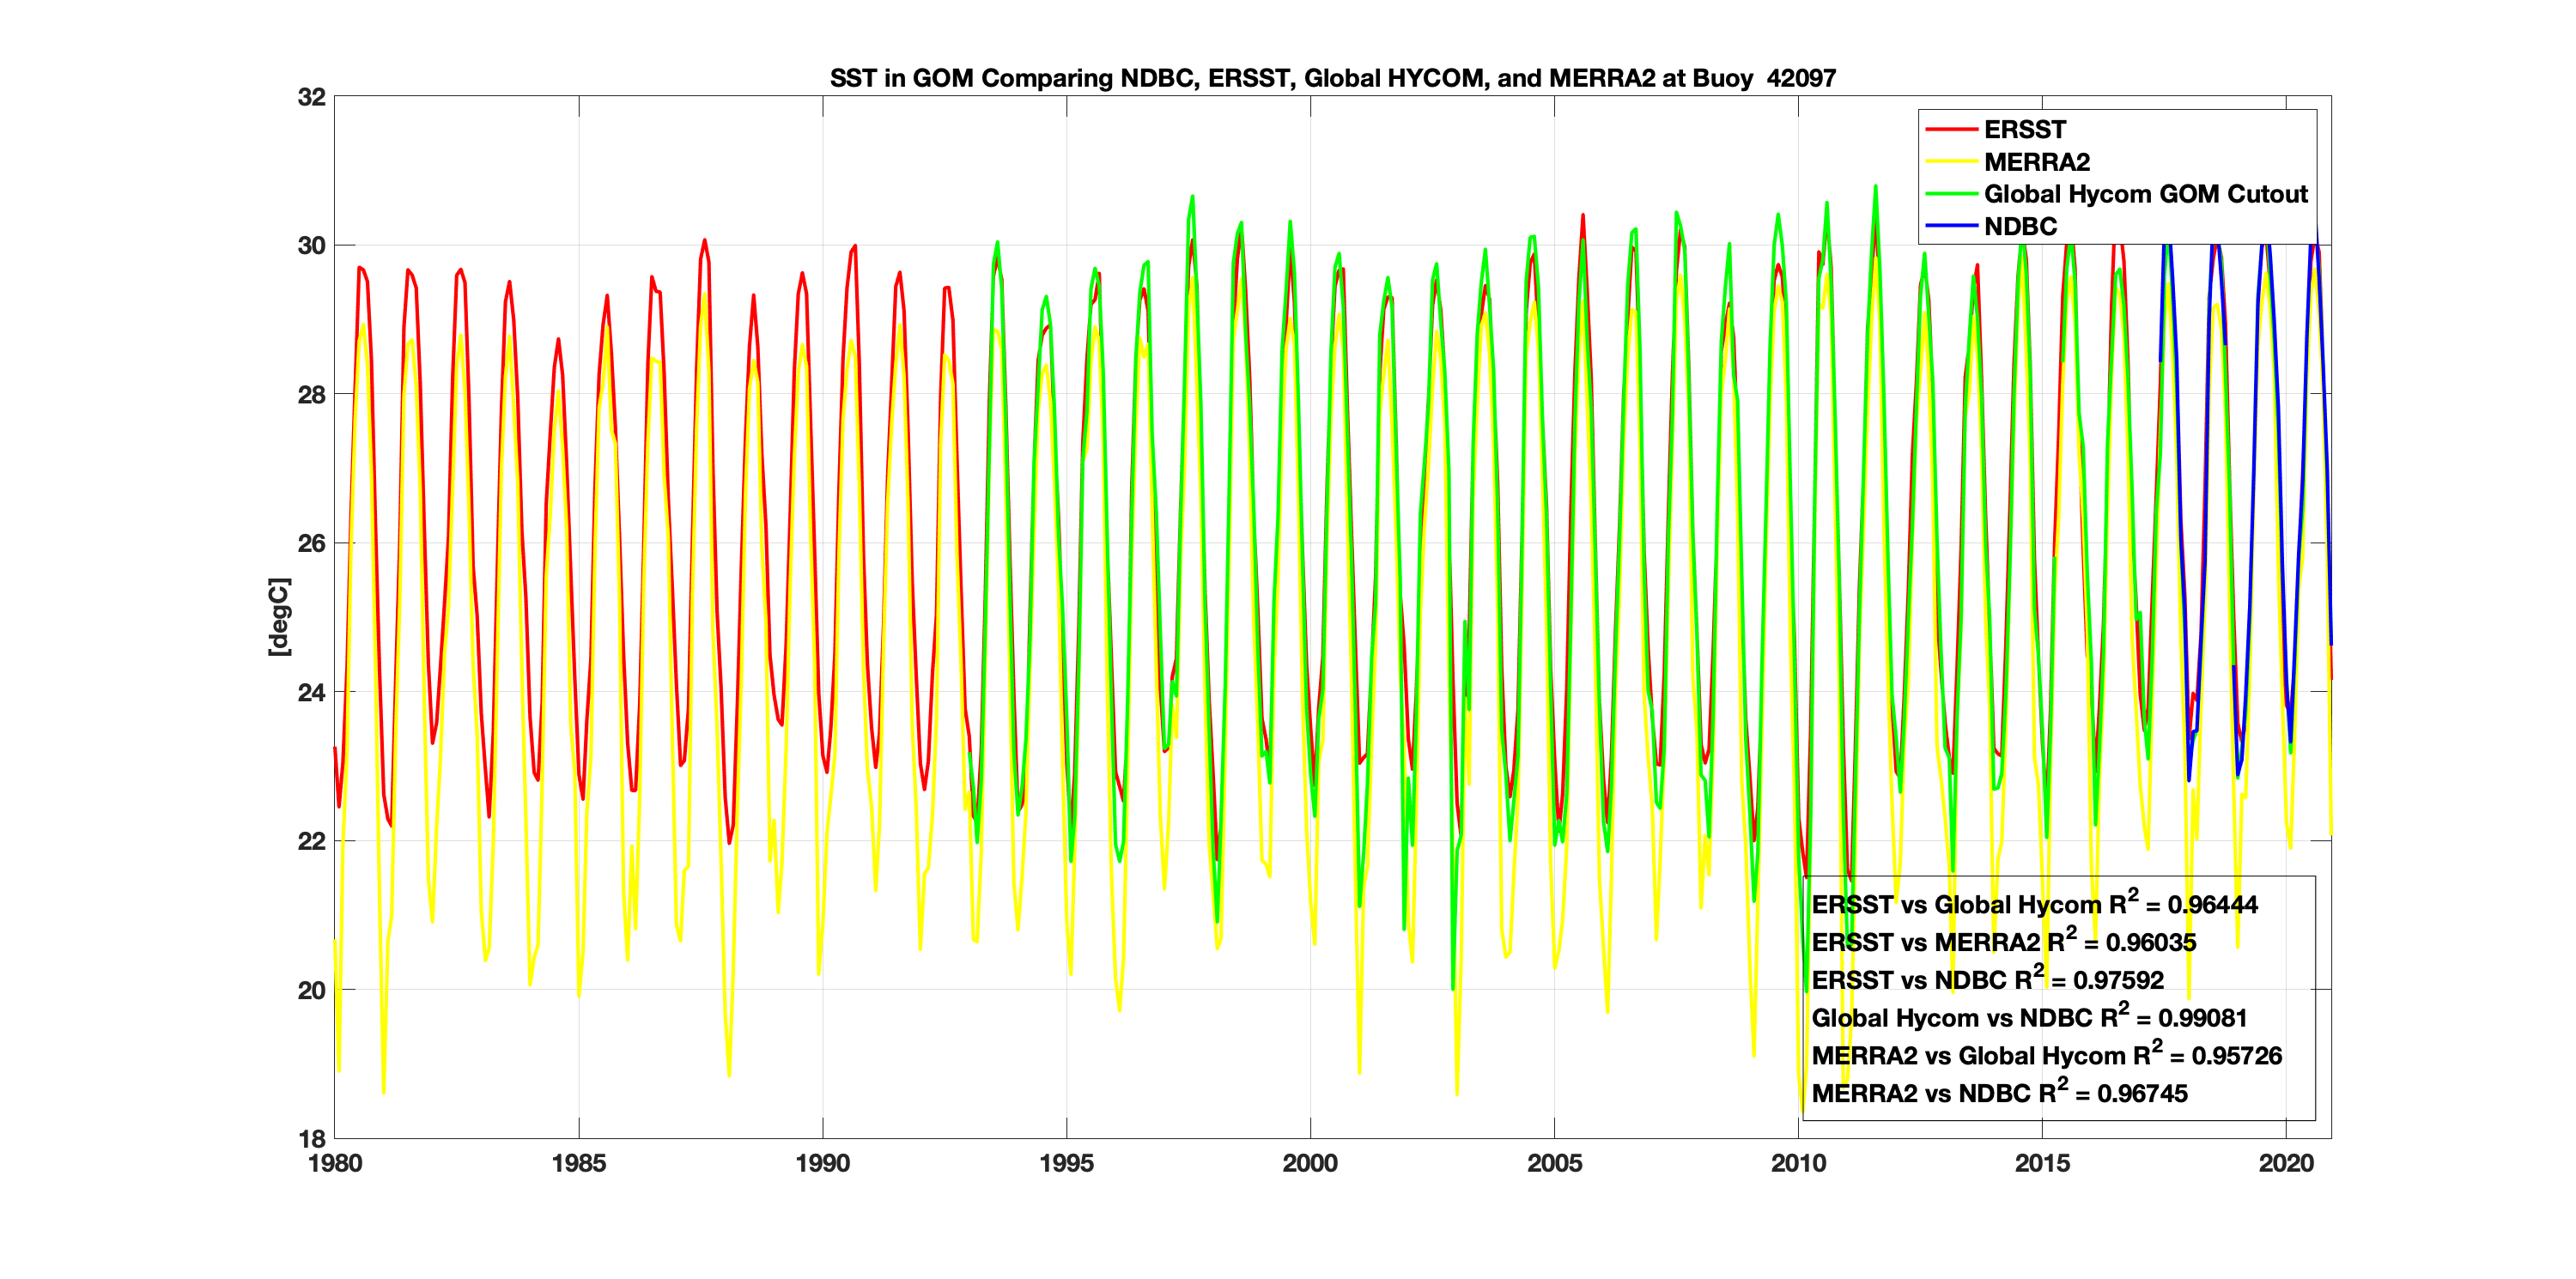Click the ERSST vs MERRA2 R² annotation

click(x=2003, y=942)
